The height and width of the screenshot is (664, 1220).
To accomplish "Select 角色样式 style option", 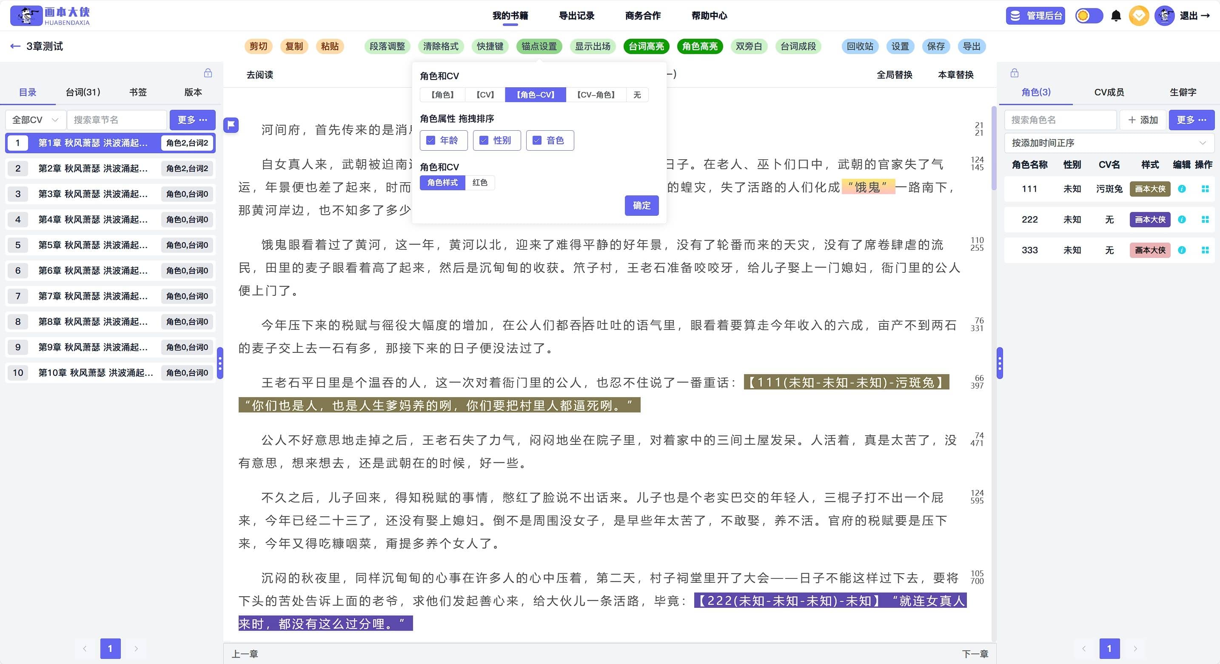I will pos(442,183).
